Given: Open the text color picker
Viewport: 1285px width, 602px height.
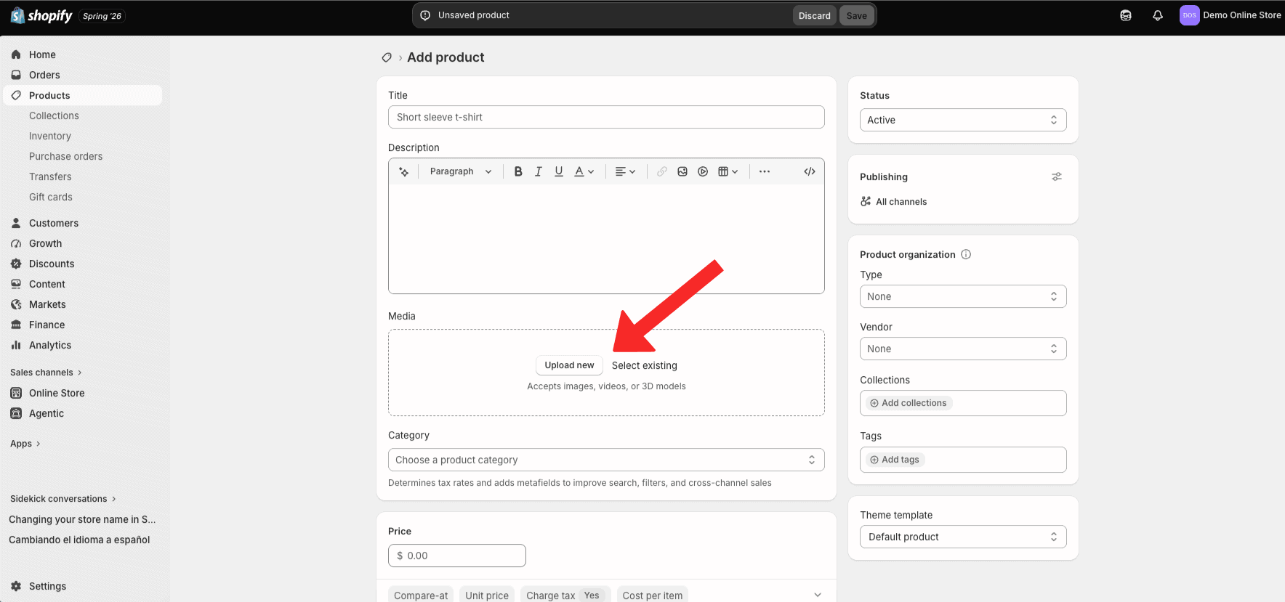Looking at the screenshot, I should coord(584,171).
